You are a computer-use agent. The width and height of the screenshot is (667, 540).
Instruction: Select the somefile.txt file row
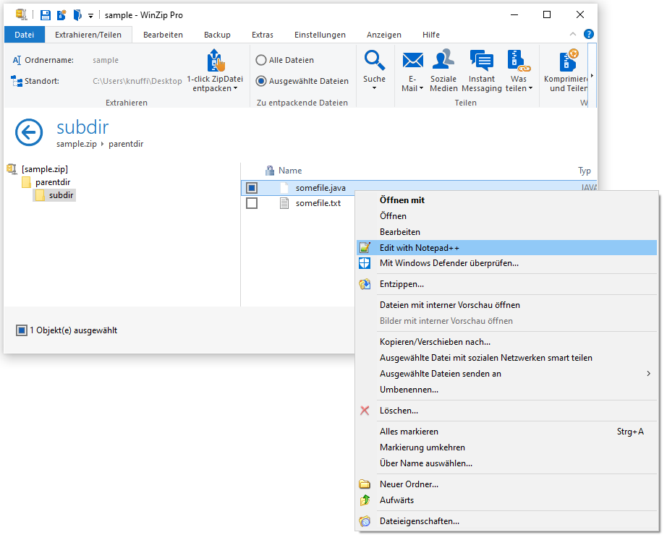click(x=298, y=203)
